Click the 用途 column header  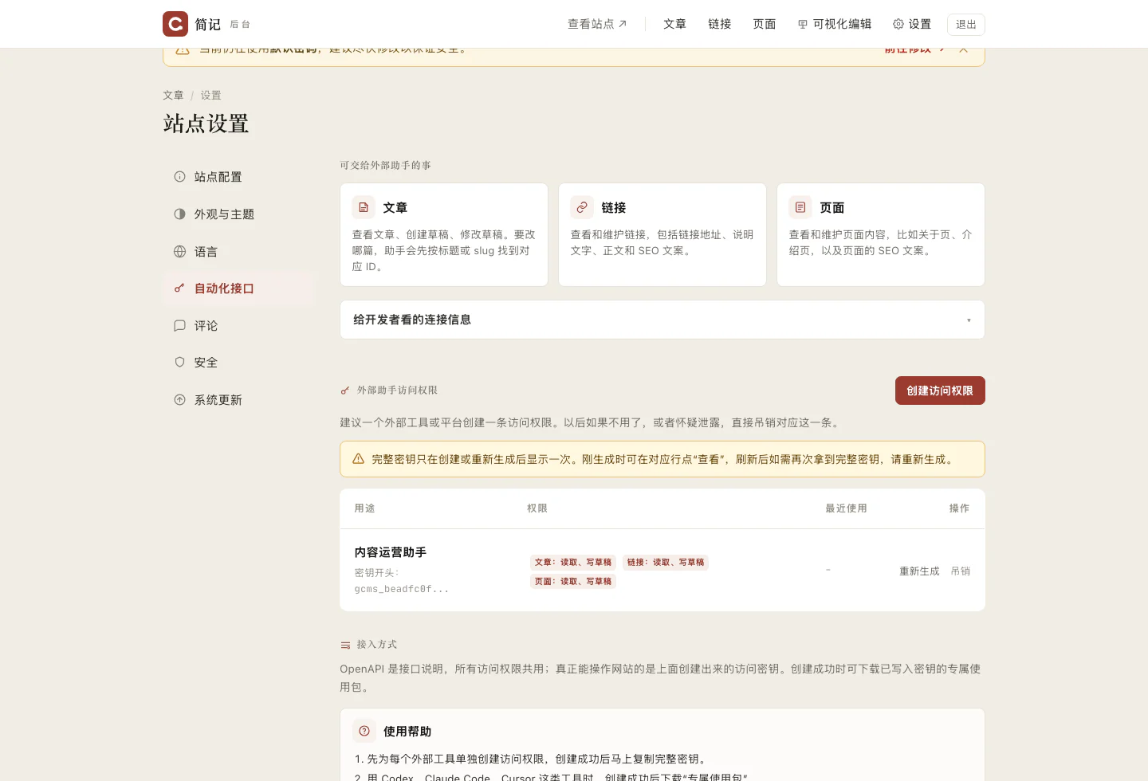tap(364, 508)
